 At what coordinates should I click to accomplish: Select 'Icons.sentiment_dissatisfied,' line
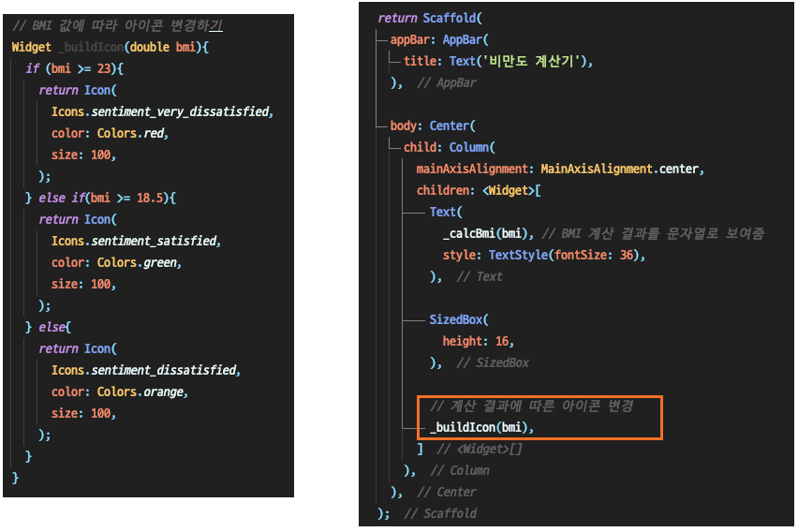tap(145, 370)
